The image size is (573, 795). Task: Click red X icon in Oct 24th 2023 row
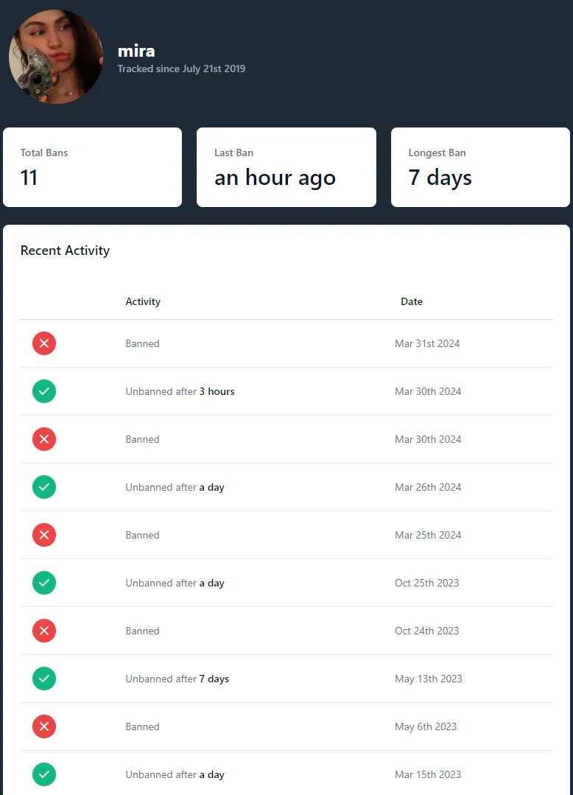pos(44,631)
